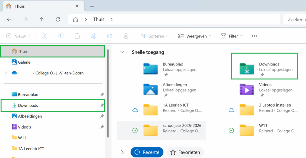306x158 pixels.
Task: Go up one folder level
Action: click(42, 19)
